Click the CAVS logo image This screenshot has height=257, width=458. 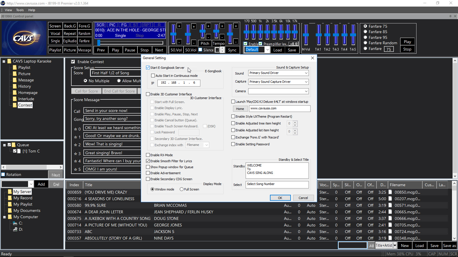coord(24,38)
